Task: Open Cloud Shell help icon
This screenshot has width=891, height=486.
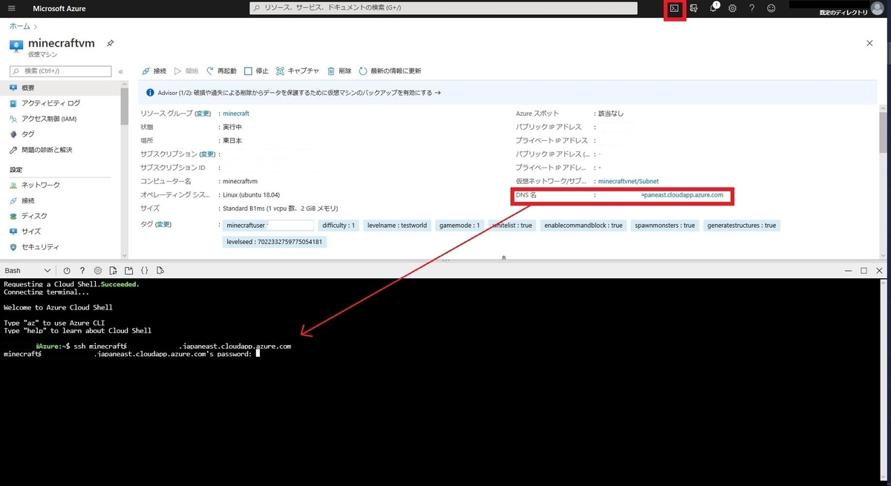Action: (x=82, y=271)
